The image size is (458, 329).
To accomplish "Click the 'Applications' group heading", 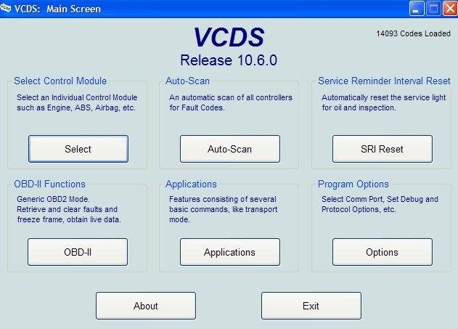I will (x=191, y=184).
